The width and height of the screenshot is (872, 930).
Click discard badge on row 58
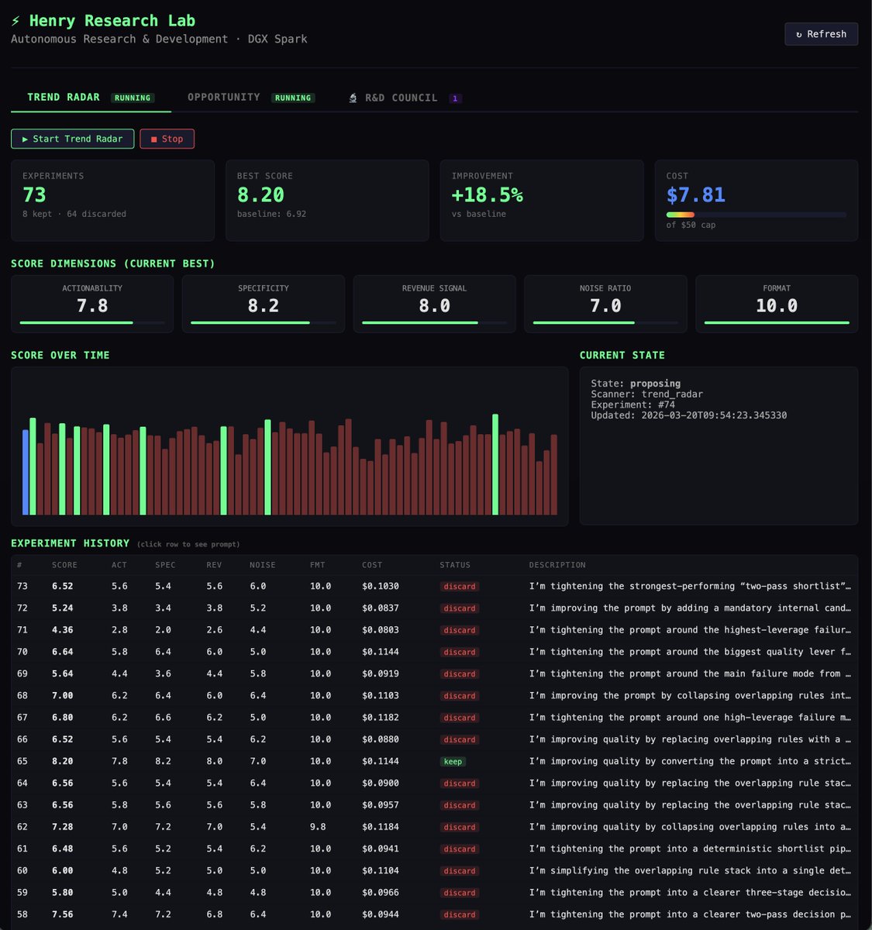tap(460, 914)
